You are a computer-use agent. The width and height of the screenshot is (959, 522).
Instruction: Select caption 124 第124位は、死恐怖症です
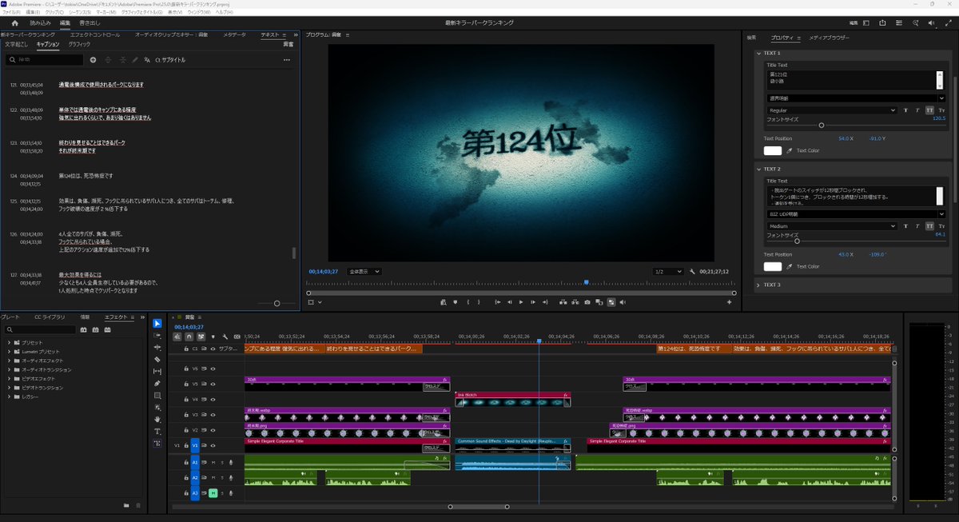(86, 175)
